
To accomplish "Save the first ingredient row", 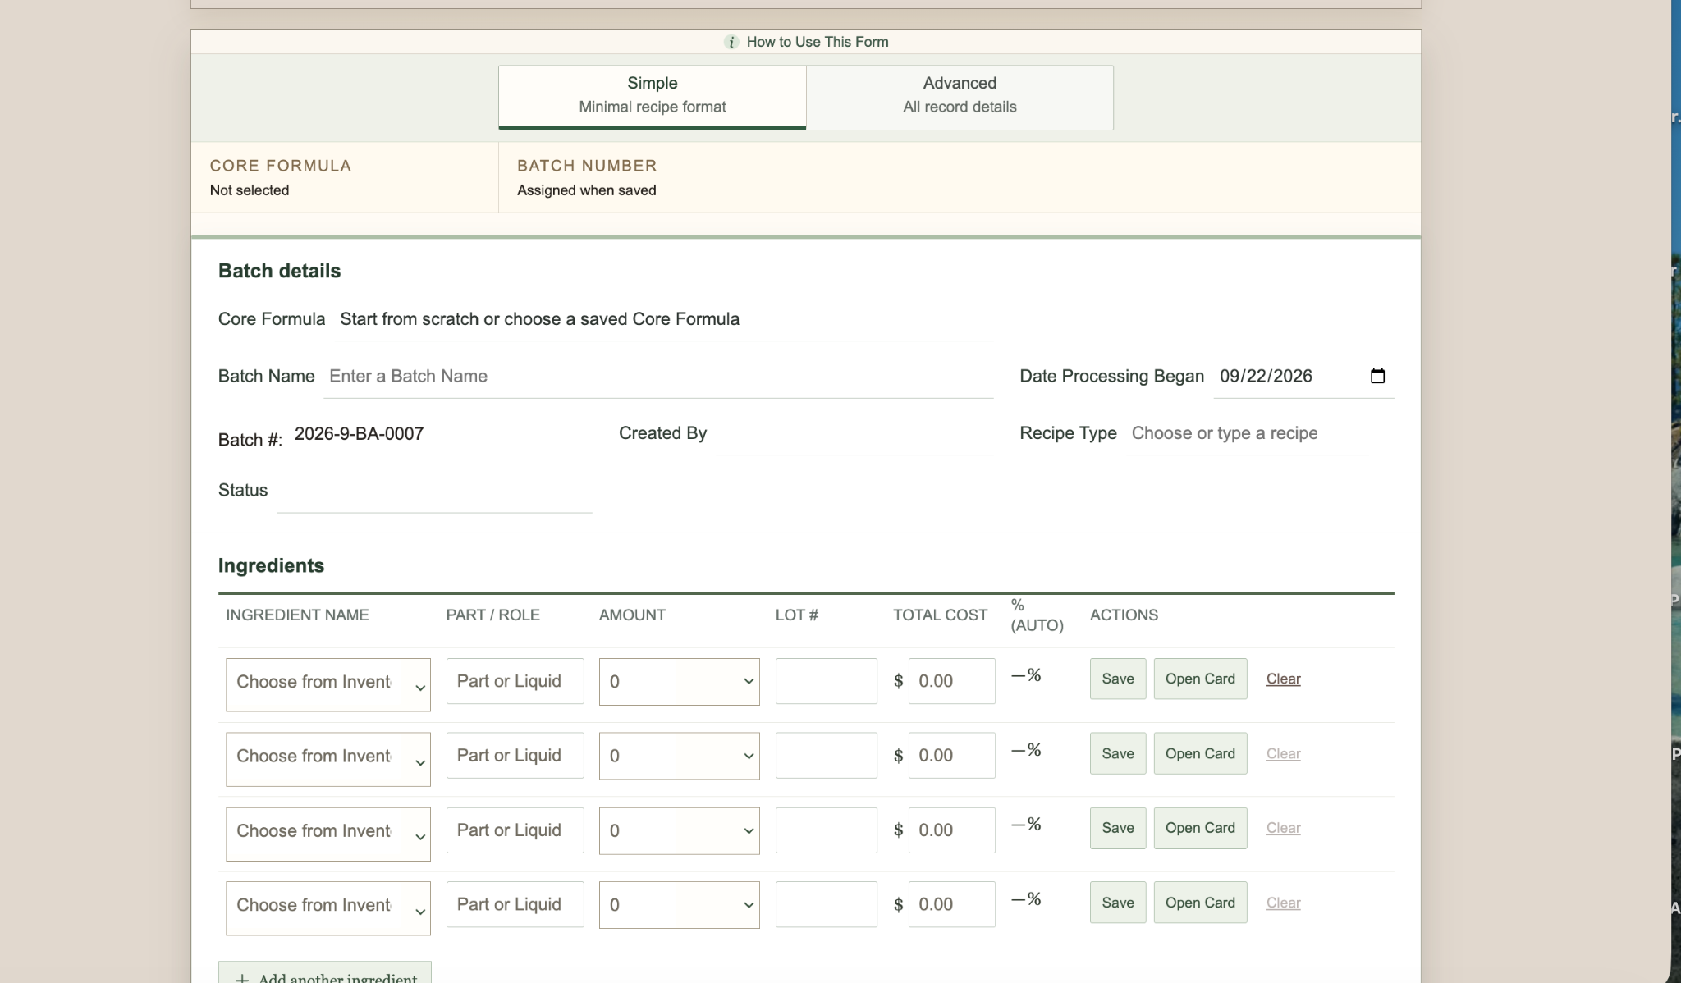I will tap(1117, 679).
